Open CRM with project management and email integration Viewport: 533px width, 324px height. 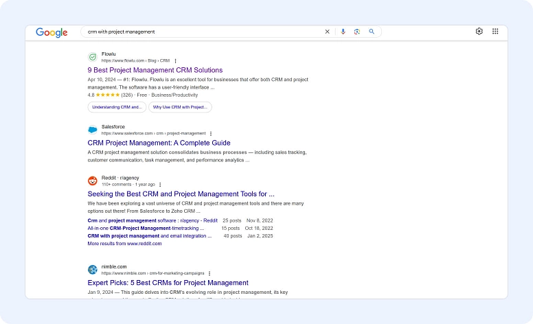pyautogui.click(x=150, y=235)
